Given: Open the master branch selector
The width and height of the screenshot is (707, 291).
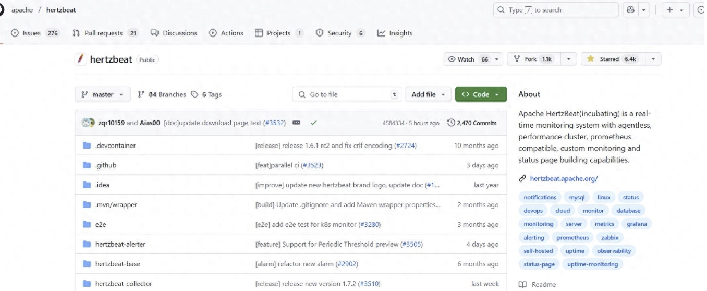Looking at the screenshot, I should click(x=103, y=94).
